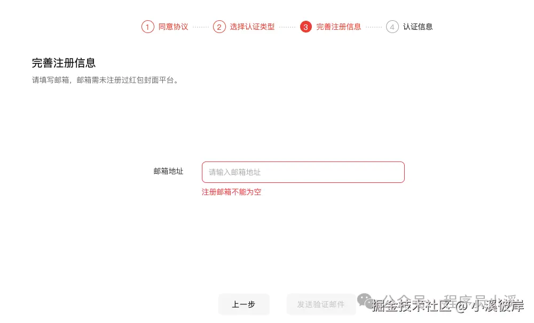Select step circle 2 for 选择认证类型
Screen dimensions: 534x323
219,26
